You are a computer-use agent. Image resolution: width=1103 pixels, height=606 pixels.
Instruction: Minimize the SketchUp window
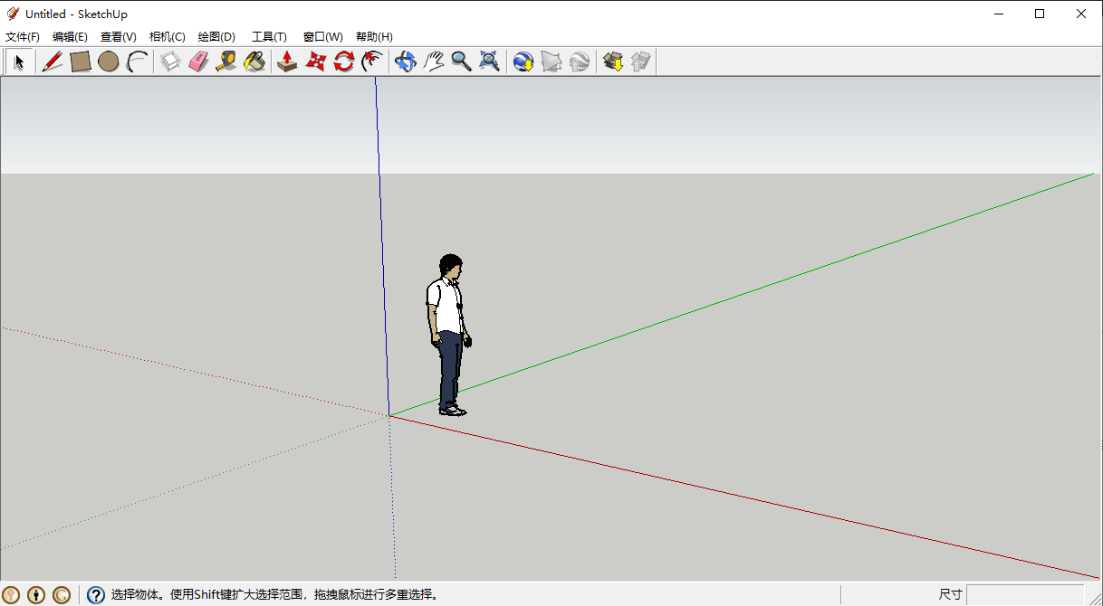pos(999,14)
